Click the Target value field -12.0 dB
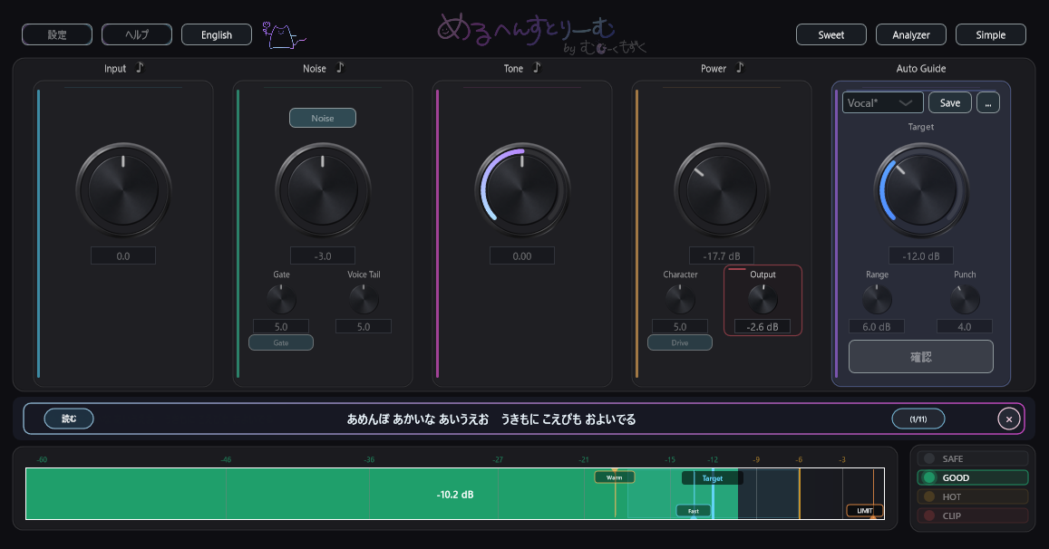This screenshot has width=1049, height=549. [920, 255]
